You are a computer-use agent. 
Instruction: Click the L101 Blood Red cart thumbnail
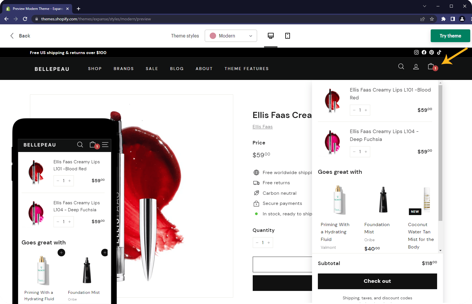332,101
